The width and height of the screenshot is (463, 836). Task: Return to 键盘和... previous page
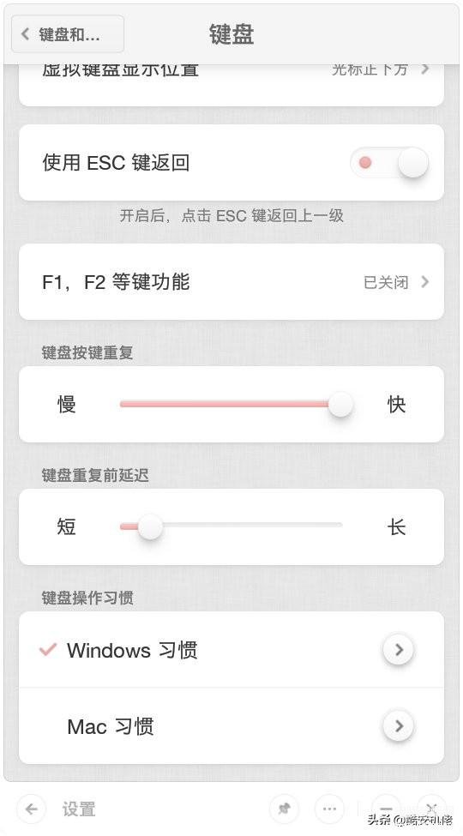click(x=68, y=34)
